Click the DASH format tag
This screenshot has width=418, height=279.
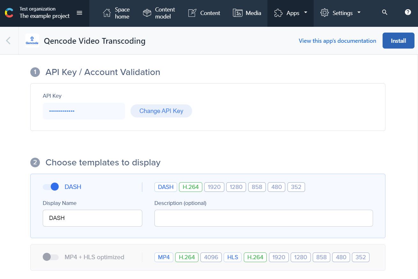coord(166,187)
